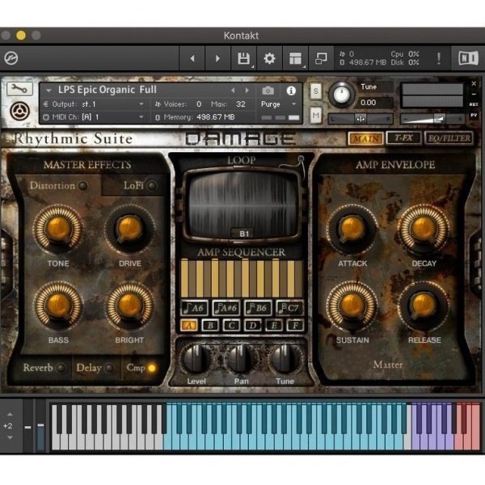Click the RELEASE knob
This screenshot has height=485, width=485.
coord(424,306)
